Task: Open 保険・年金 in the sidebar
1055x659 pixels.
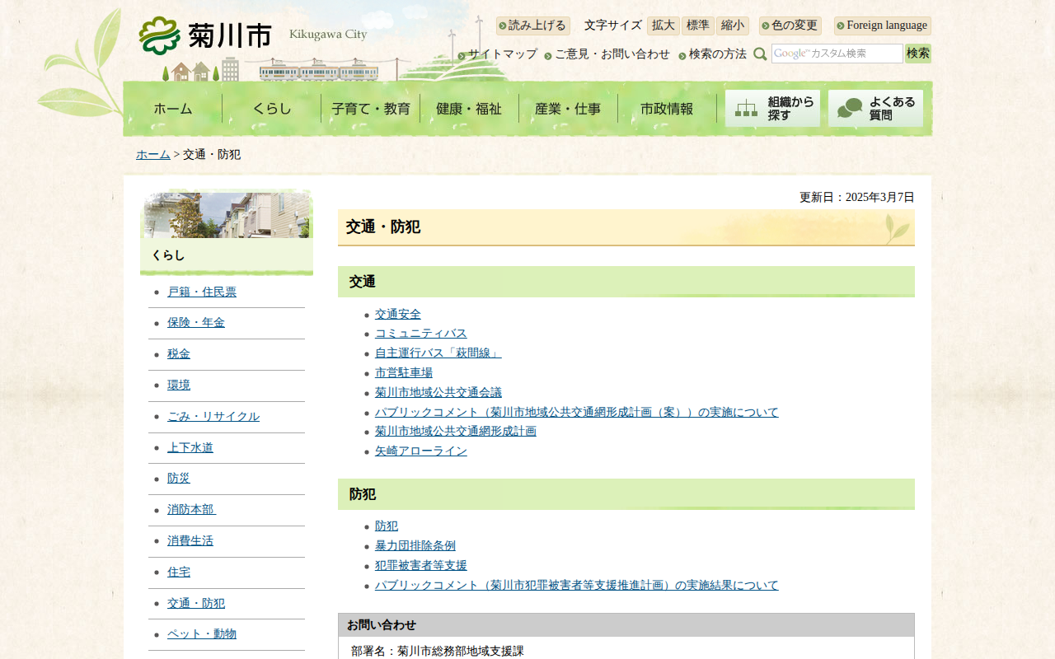Action: [196, 323]
